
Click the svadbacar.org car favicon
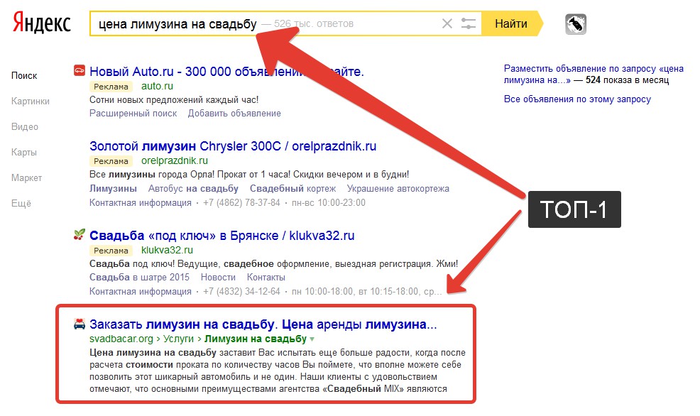(79, 324)
